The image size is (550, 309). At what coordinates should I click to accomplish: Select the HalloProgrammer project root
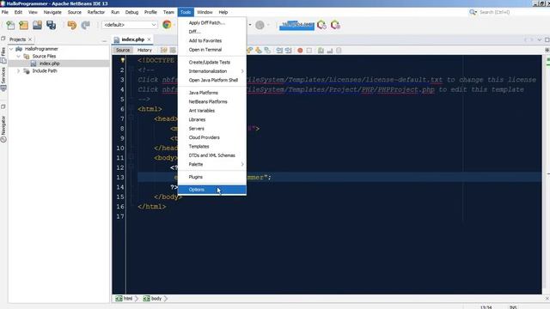(x=41, y=49)
